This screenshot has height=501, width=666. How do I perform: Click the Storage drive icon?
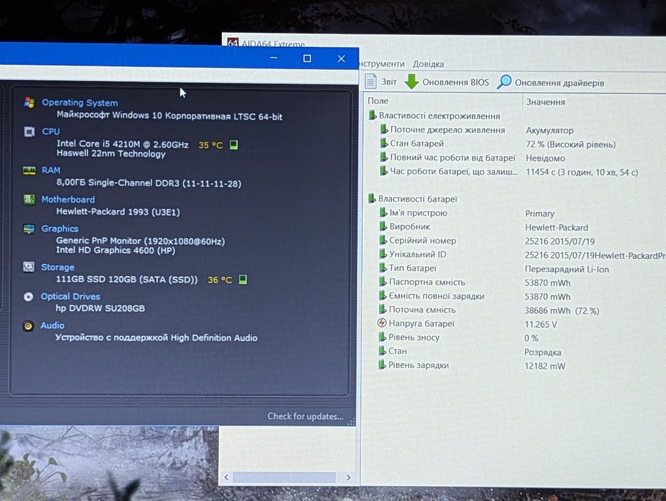[x=29, y=267]
